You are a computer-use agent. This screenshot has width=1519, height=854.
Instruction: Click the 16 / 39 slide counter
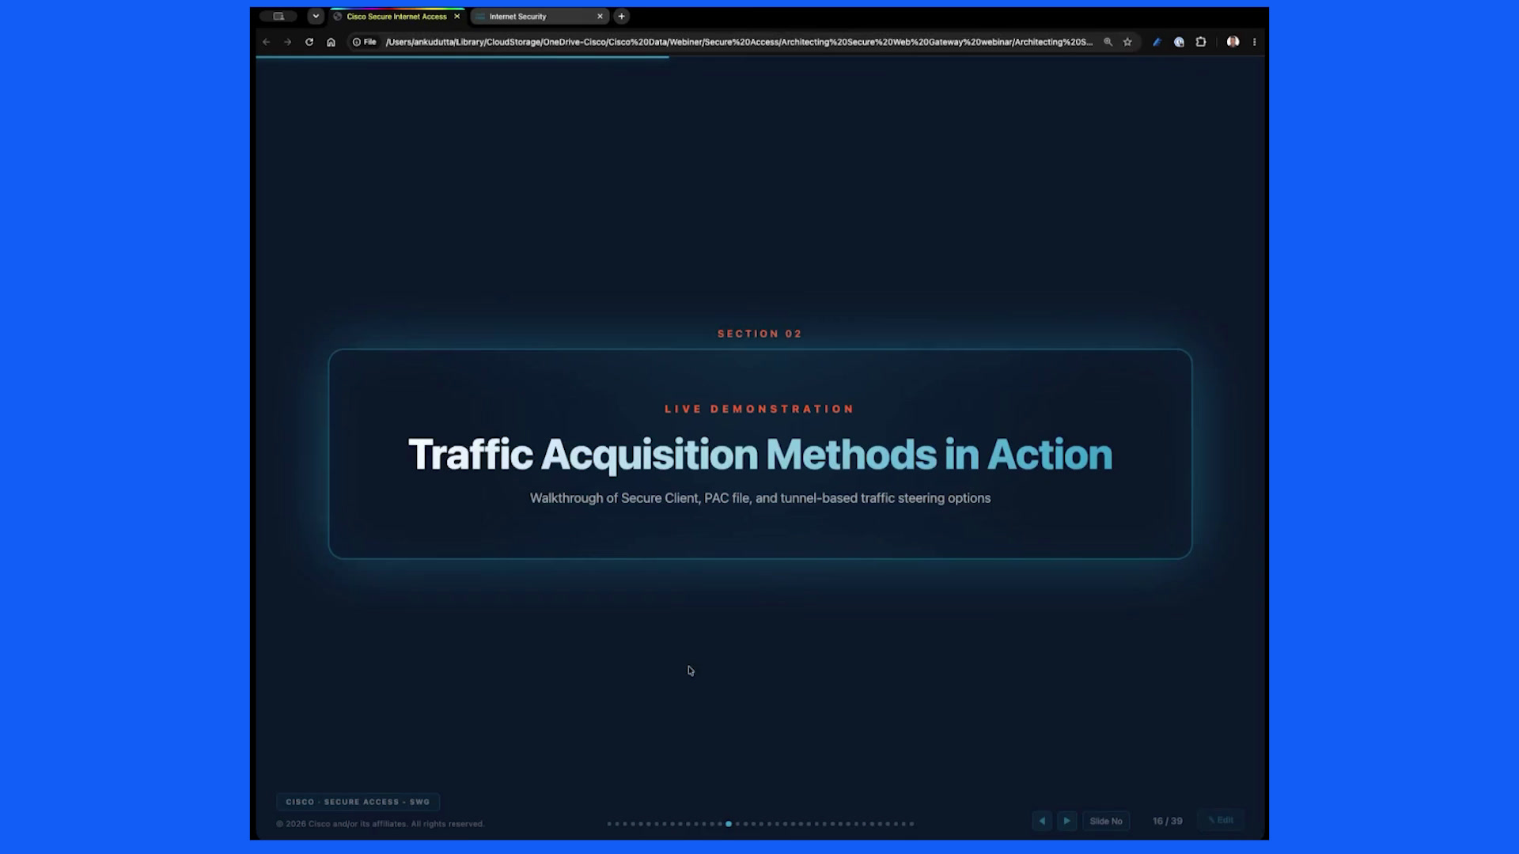(x=1168, y=821)
